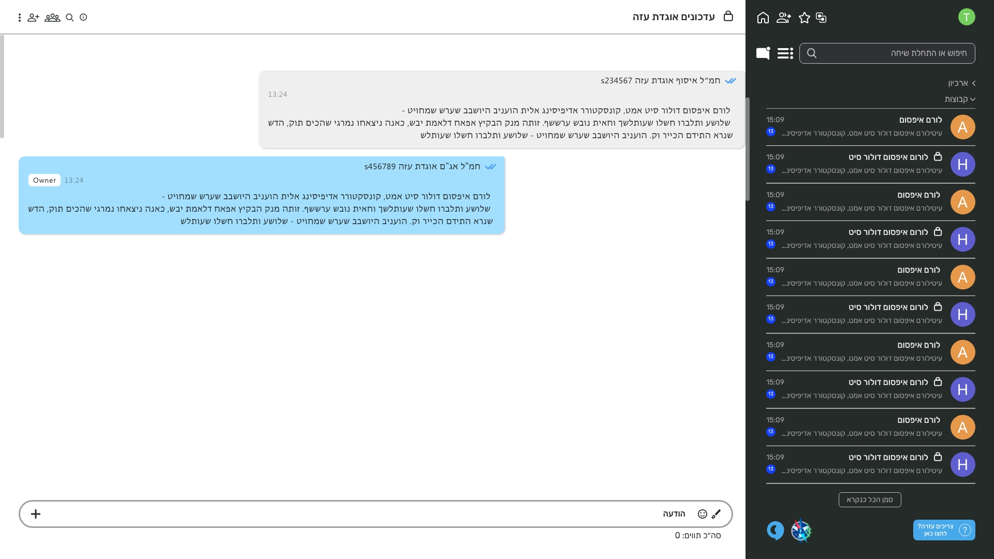Expand the ארכיון section
This screenshot has height=559, width=994.
tap(961, 83)
